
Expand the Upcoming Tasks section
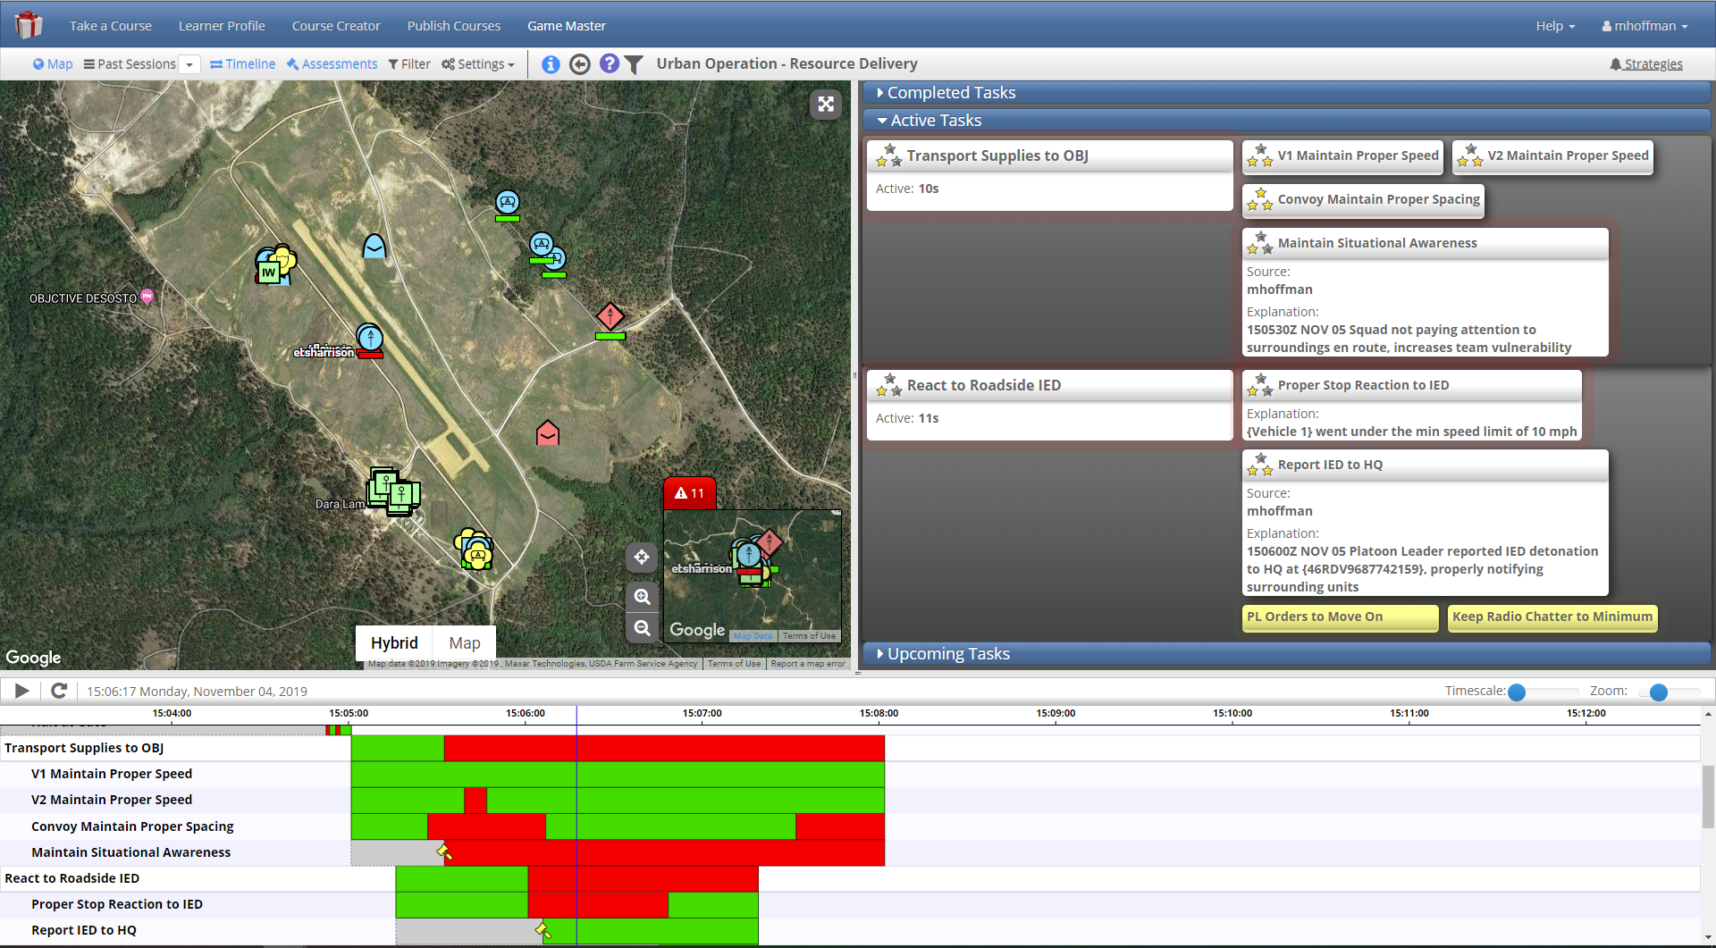1287,653
